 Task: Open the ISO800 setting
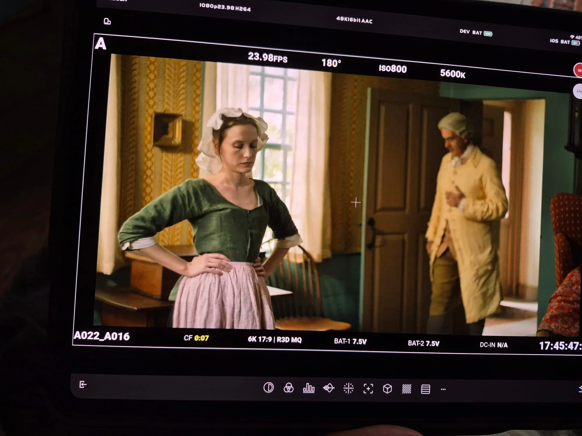click(x=393, y=69)
